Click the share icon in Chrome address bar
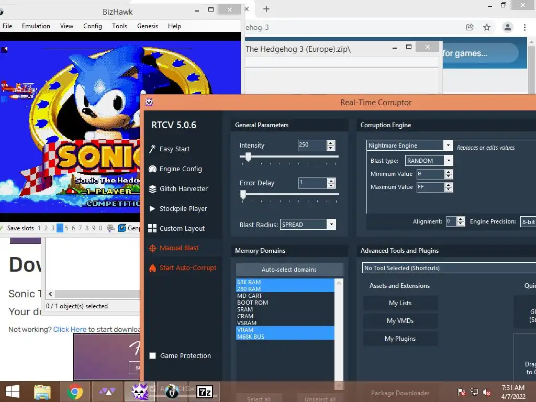 pyautogui.click(x=470, y=27)
